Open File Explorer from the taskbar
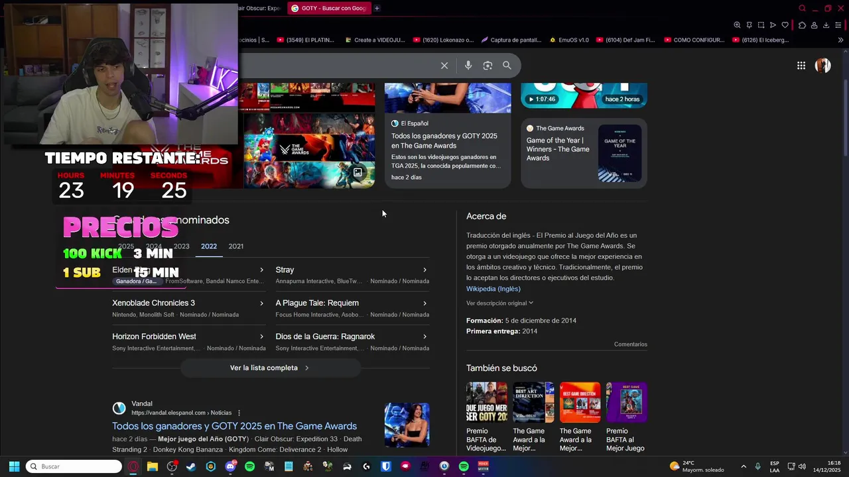 [153, 466]
